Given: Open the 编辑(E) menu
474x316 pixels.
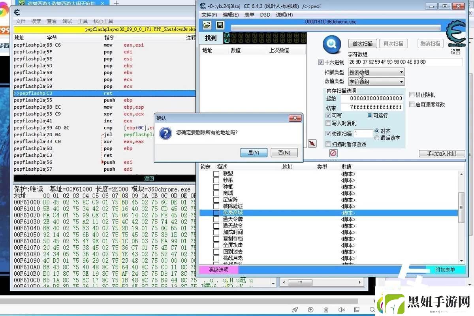Looking at the screenshot, I should tap(231, 15).
